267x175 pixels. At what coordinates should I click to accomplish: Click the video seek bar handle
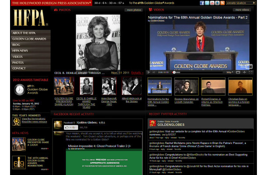tap(174, 73)
